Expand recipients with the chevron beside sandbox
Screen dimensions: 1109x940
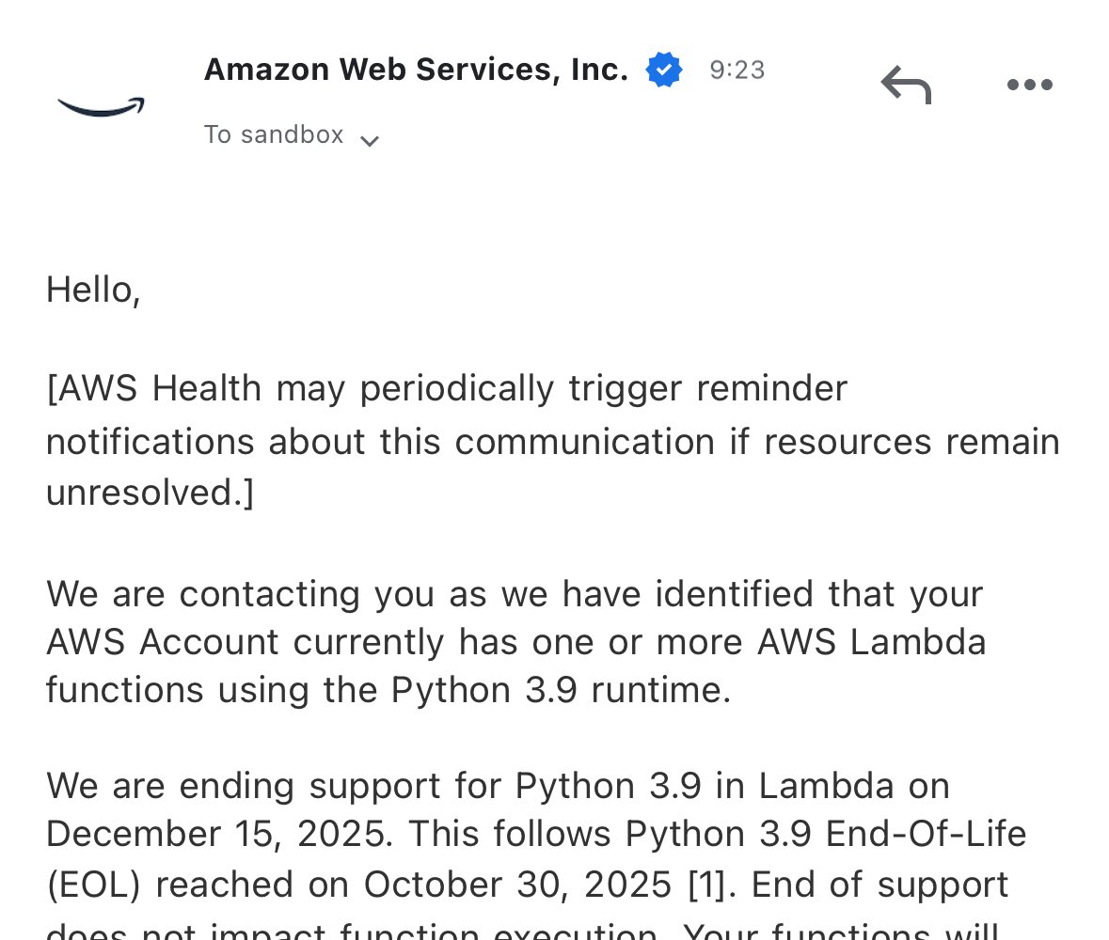click(x=369, y=141)
